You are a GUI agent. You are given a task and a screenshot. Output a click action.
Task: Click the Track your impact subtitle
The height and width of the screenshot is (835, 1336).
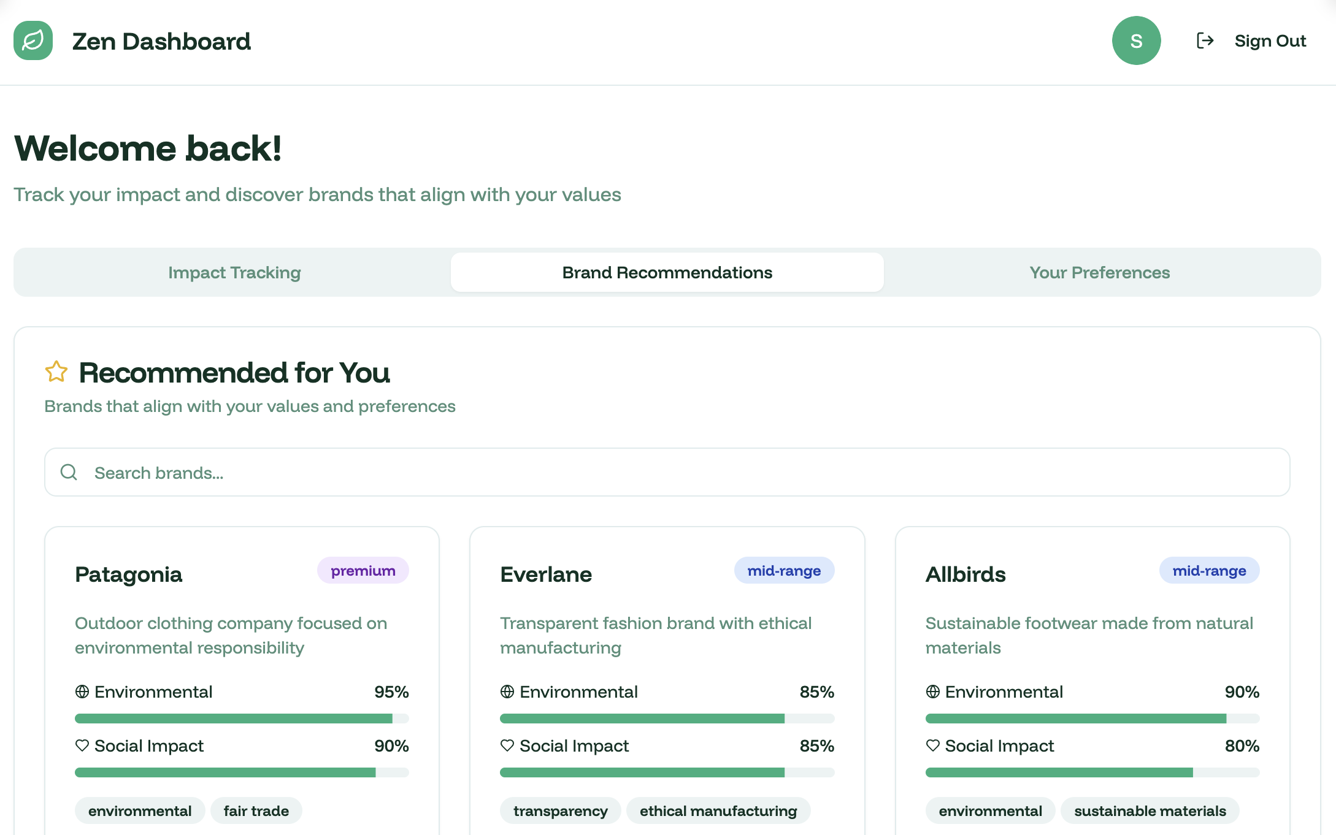click(317, 194)
